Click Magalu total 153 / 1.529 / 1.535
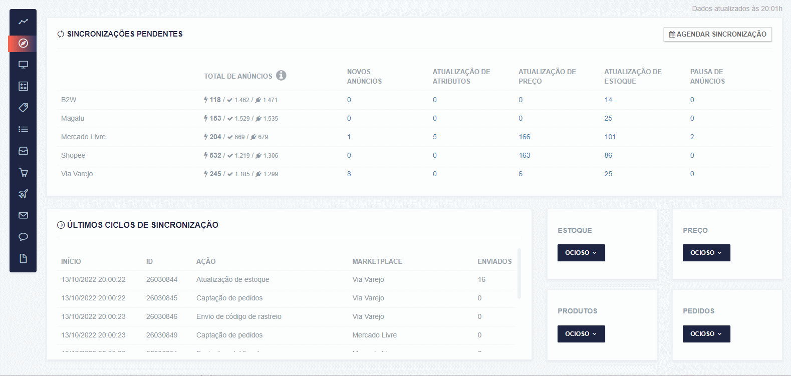 click(241, 118)
